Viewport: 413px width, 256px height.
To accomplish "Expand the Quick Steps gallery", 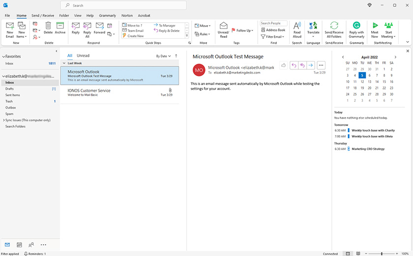I will [x=187, y=35].
